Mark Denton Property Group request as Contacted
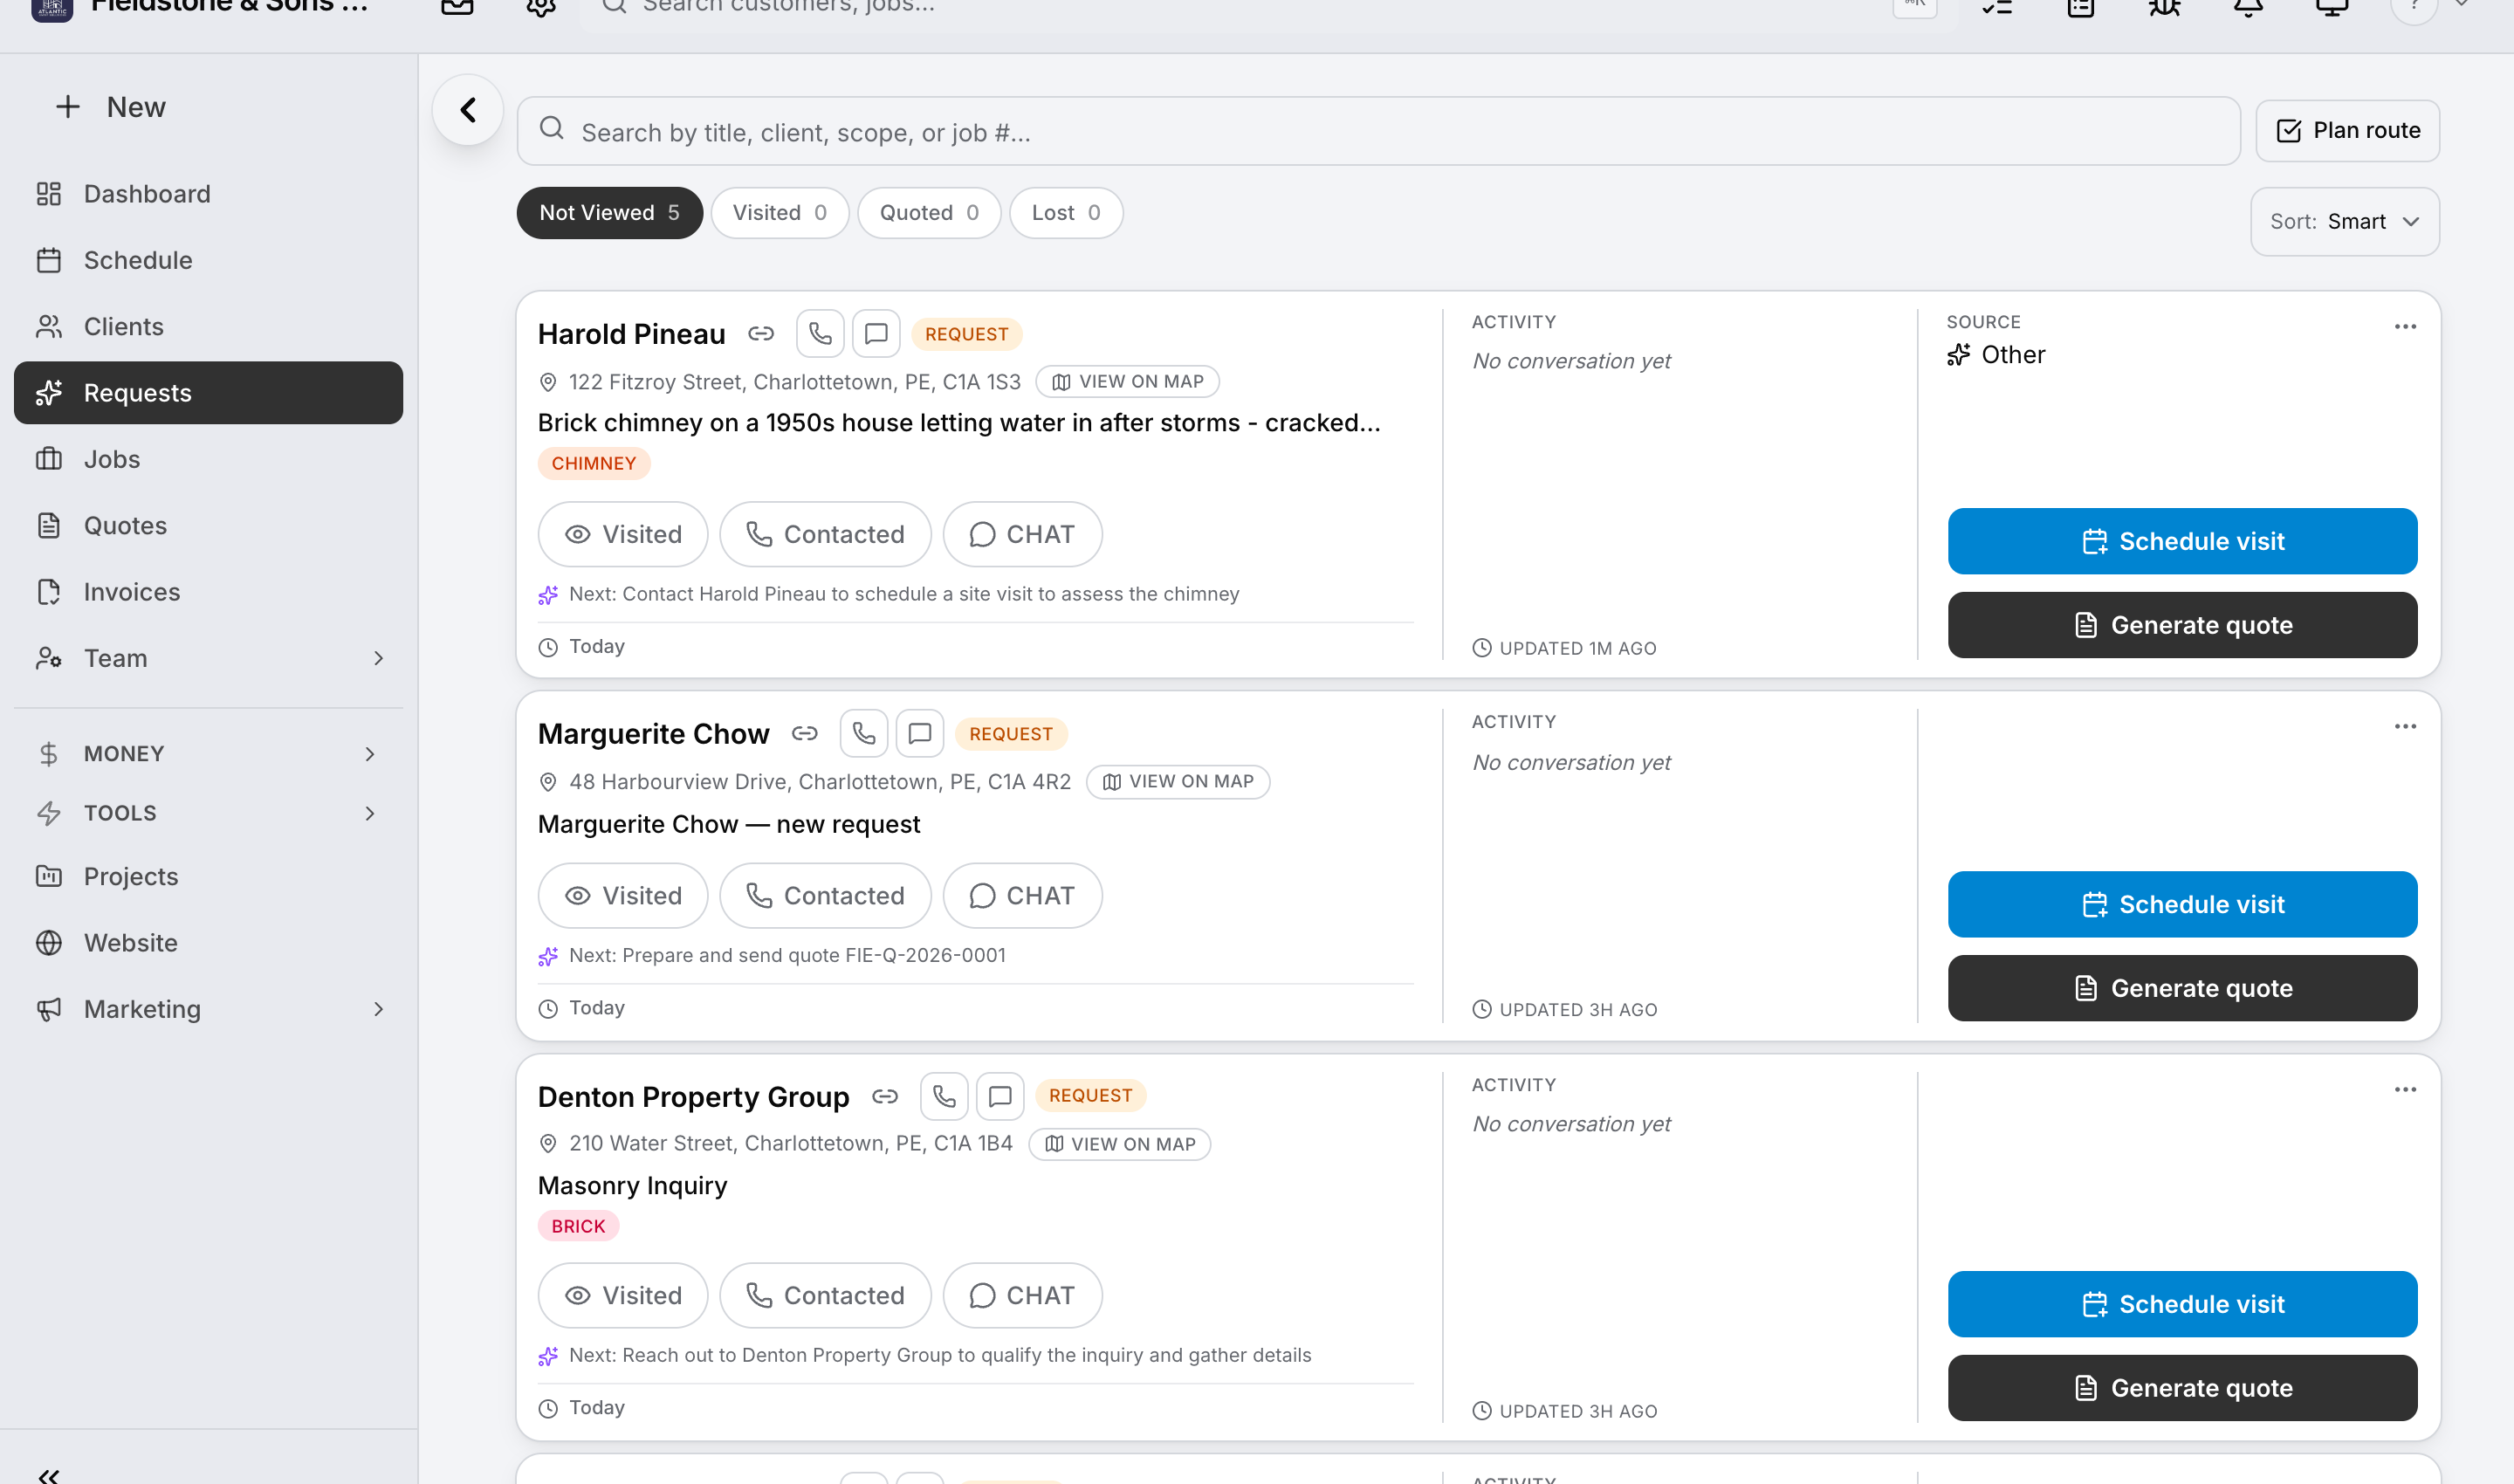 click(x=825, y=1296)
